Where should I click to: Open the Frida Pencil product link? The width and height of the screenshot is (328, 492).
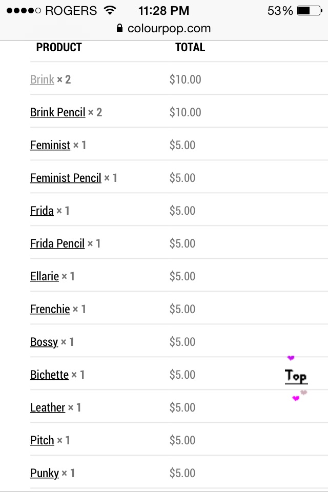click(x=57, y=243)
